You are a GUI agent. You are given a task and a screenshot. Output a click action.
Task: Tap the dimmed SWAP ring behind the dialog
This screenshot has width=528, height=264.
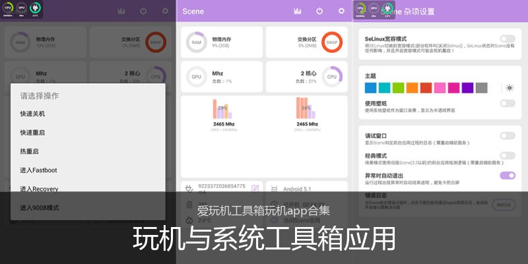[x=156, y=42]
